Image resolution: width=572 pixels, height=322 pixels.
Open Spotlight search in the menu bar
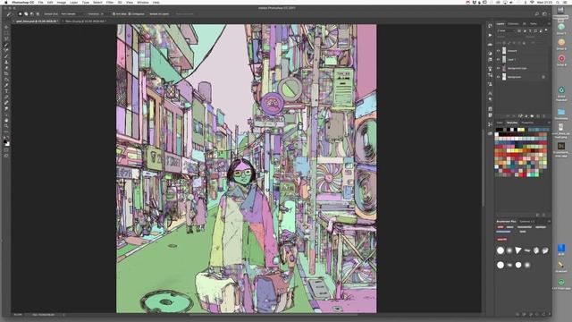558,3
